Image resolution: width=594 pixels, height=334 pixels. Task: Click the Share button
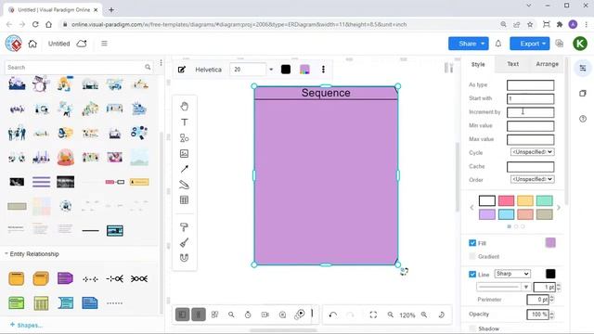(468, 44)
